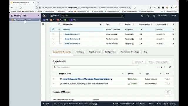Collapse all rows via header toggle

pyautogui.click(x=59, y=24)
